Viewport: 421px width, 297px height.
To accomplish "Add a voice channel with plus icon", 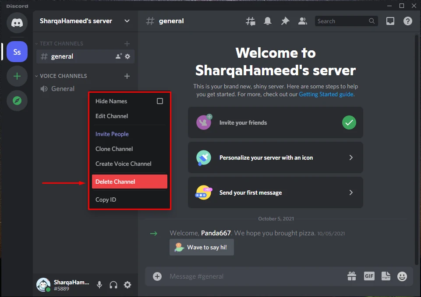I will coord(127,76).
